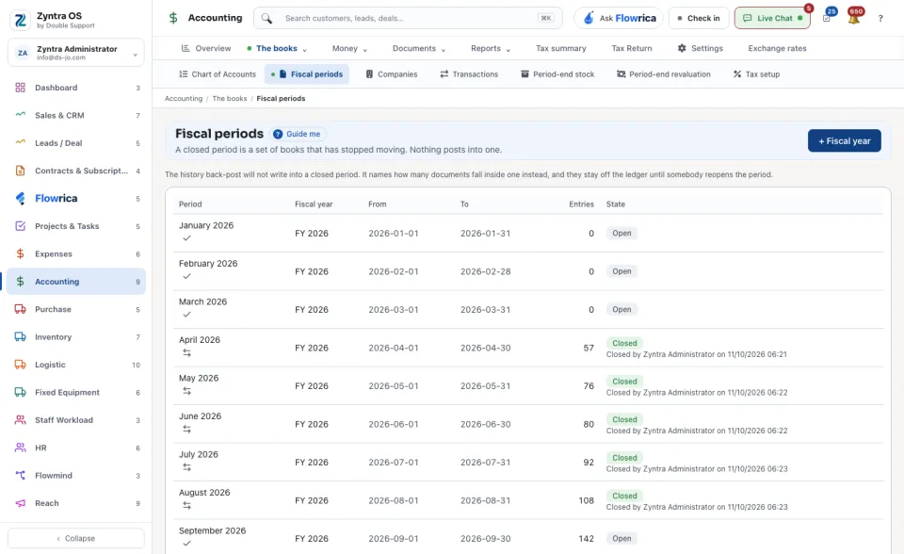Switch to Chart of Accounts tab
Screen dimensions: 904x554
(218, 74)
